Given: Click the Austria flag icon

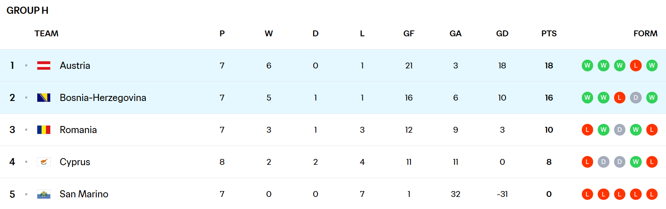Looking at the screenshot, I should [x=44, y=65].
